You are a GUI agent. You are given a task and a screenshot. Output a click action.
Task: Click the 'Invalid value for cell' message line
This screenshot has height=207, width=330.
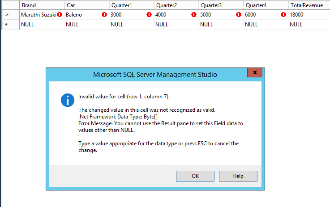pyautogui.click(x=124, y=97)
